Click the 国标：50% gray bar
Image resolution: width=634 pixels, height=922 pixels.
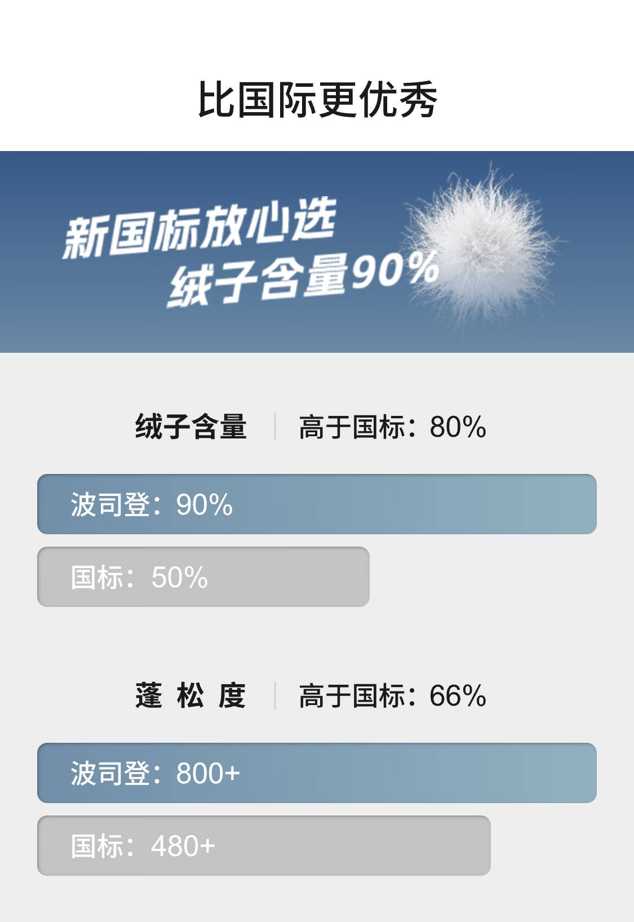pos(203,577)
